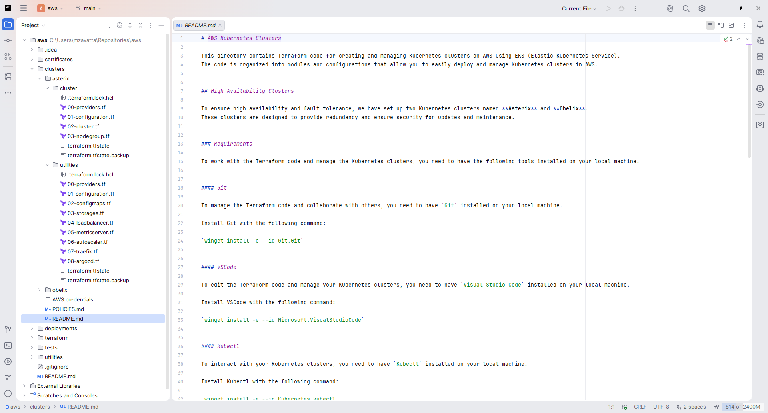Collapse the asterix folder
Screen dimensions: 768x413
pyautogui.click(x=40, y=79)
